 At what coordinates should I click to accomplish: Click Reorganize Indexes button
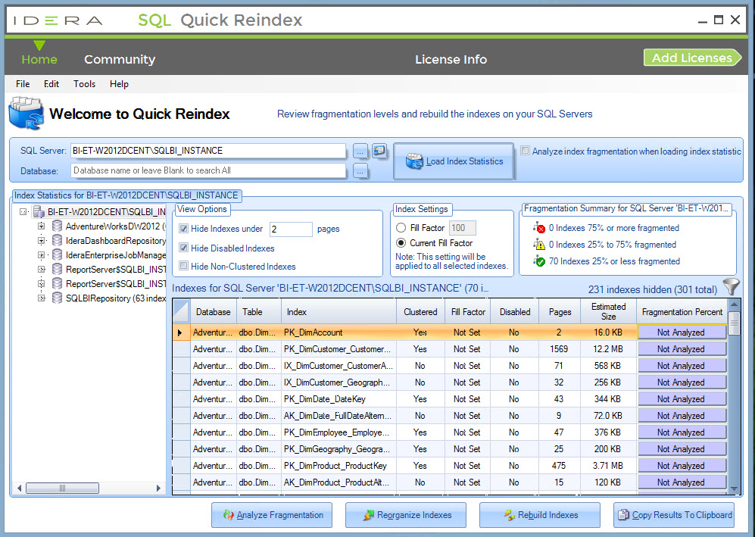tap(405, 515)
